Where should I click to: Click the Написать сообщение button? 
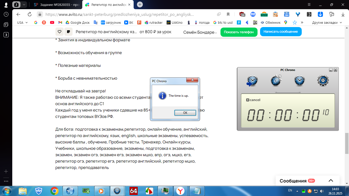tap(281, 32)
